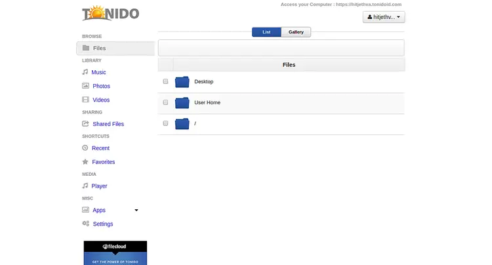Tick the checkbox for User Home

pyautogui.click(x=165, y=102)
